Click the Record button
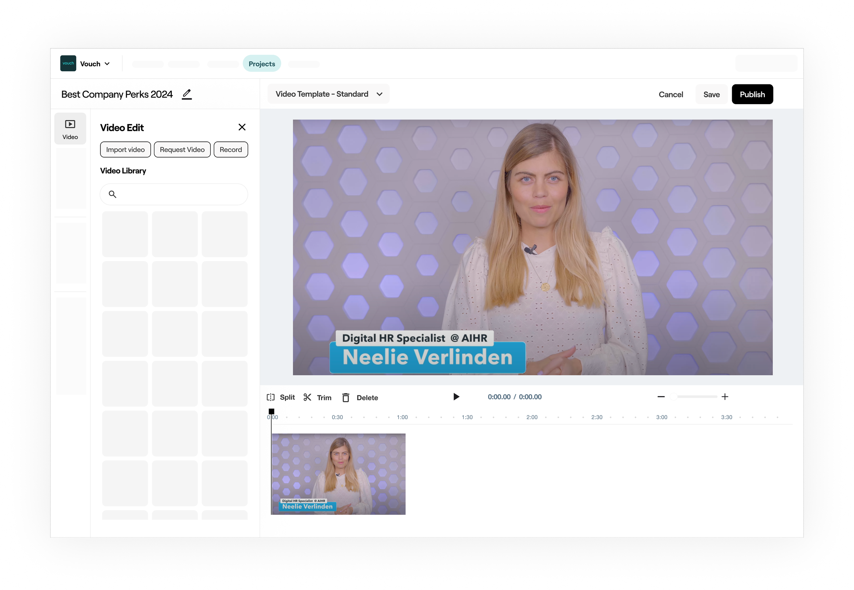The height and width of the screenshot is (590, 854). point(231,149)
